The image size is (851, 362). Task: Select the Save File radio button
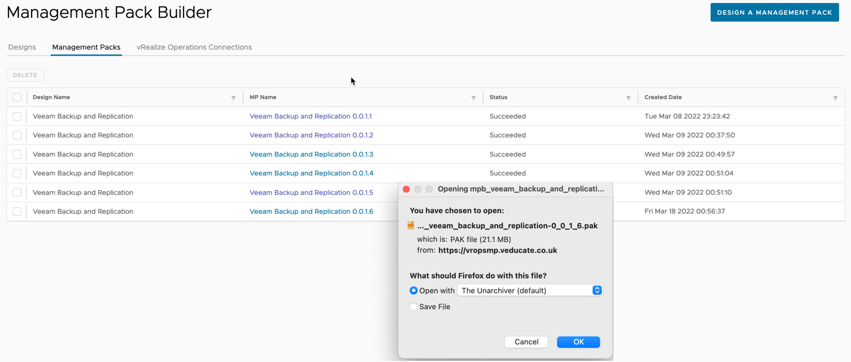pyautogui.click(x=414, y=306)
